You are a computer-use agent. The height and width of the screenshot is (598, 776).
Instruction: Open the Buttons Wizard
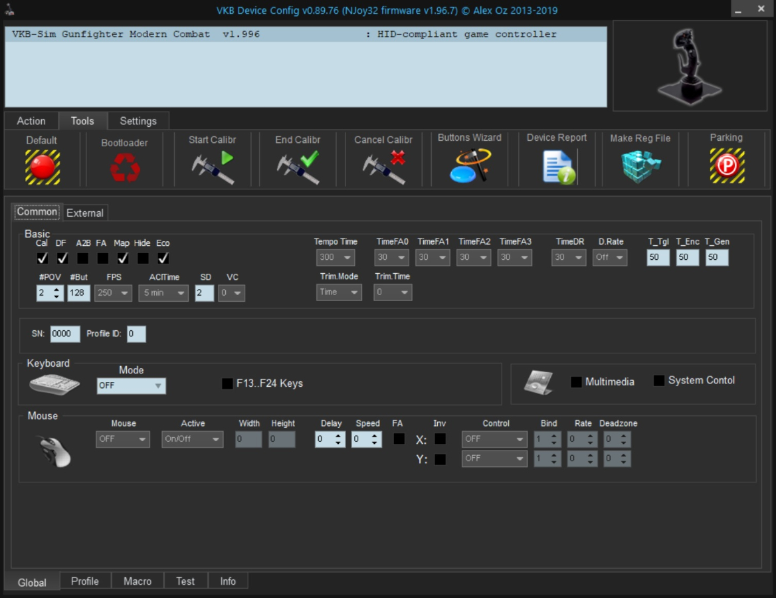coord(470,165)
